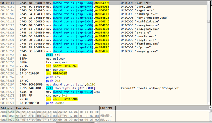Viewport: 212px width, 123px height.
Task: Select the UNICODE "cfp.exe" comment
Action: point(136,48)
